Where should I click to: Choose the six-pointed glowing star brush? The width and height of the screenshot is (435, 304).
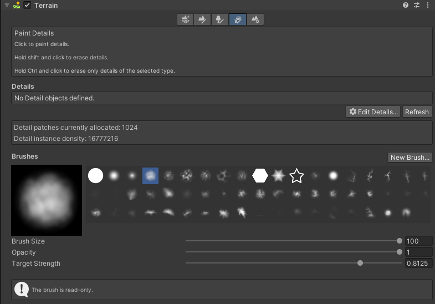point(278,175)
